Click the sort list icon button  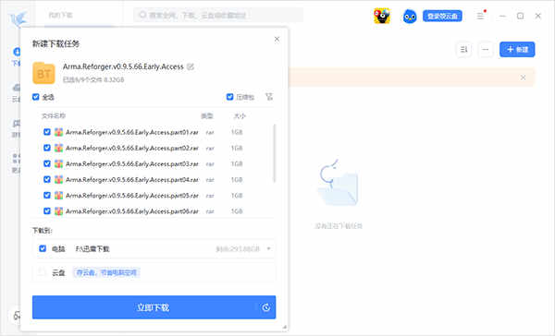coord(463,50)
